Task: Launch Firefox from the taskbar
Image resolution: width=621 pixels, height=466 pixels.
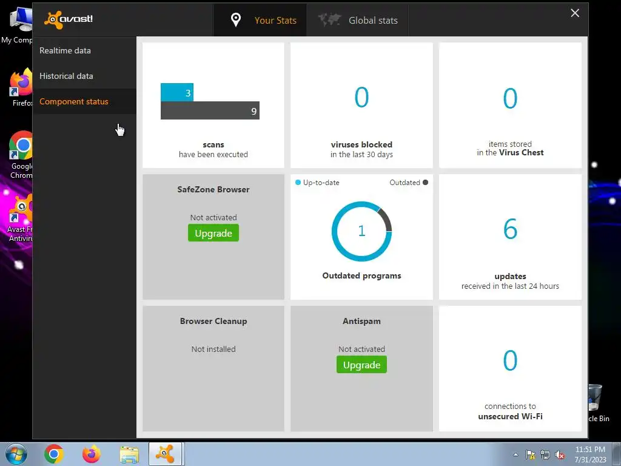Action: [x=92, y=454]
